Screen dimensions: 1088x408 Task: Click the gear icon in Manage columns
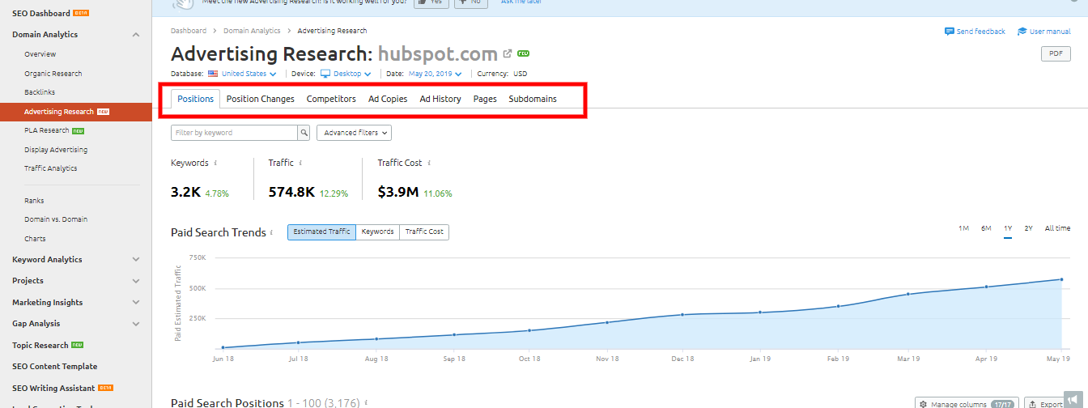tap(923, 403)
